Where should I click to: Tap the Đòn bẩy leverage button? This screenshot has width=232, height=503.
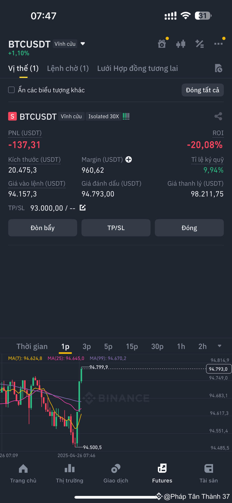click(43, 228)
